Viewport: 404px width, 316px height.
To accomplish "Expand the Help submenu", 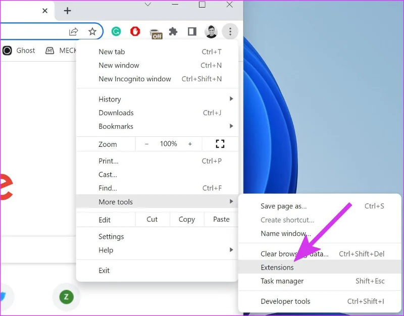I will point(157,250).
